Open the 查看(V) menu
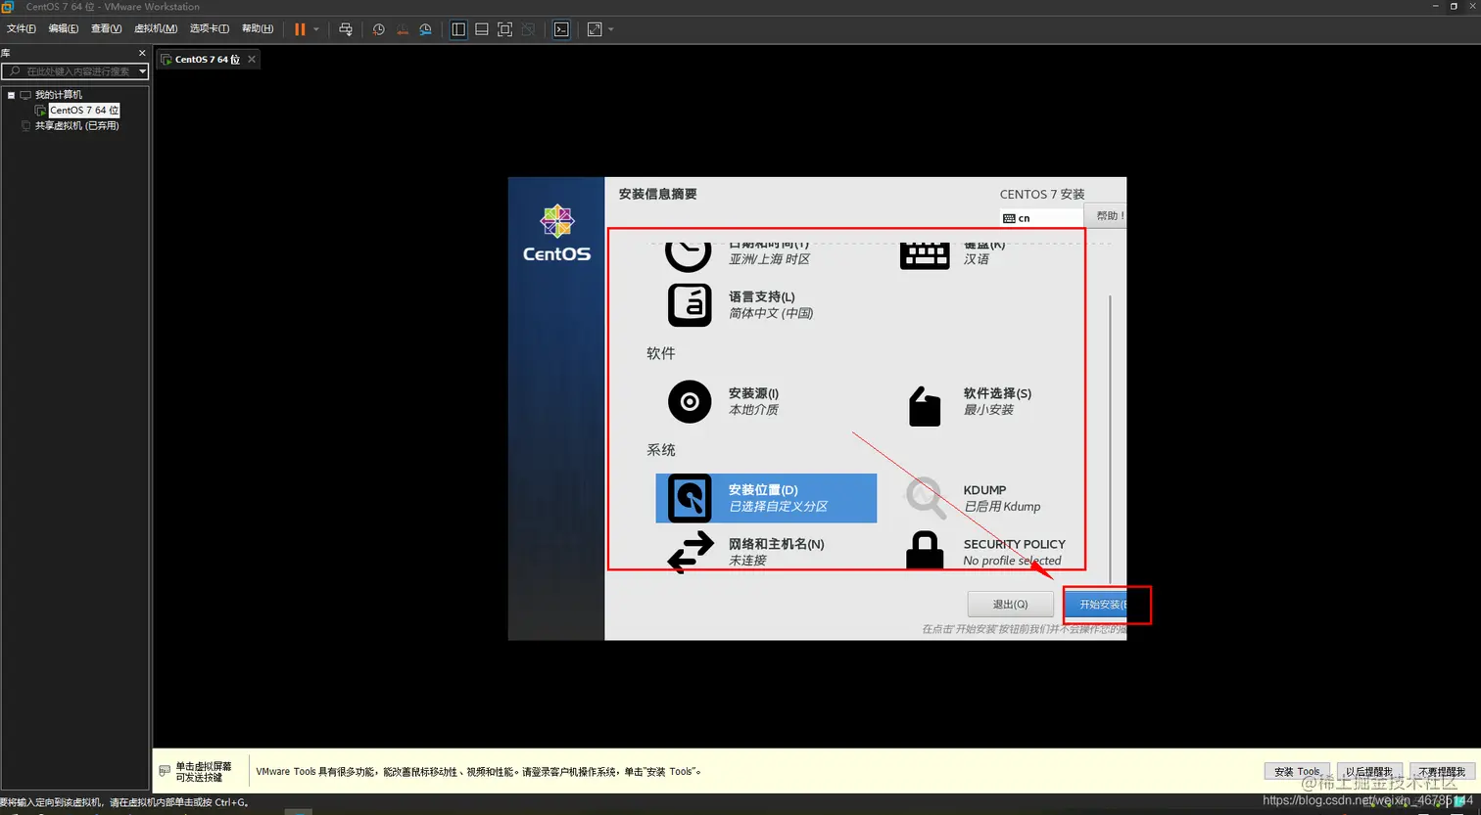Image resolution: width=1481 pixels, height=815 pixels. (x=107, y=28)
